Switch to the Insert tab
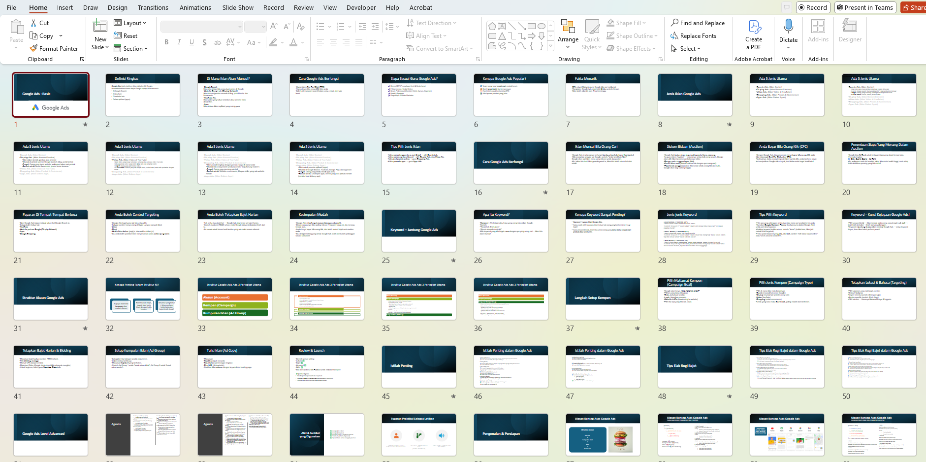Image resolution: width=926 pixels, height=462 pixels. coord(65,7)
